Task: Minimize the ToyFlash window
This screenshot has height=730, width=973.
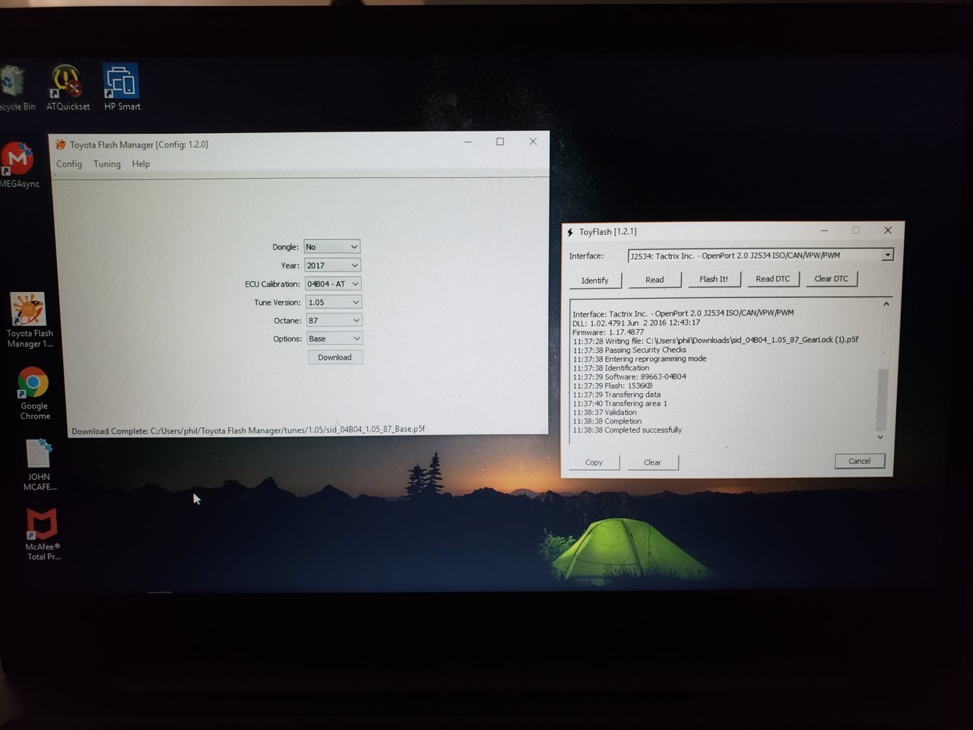Action: tap(825, 230)
